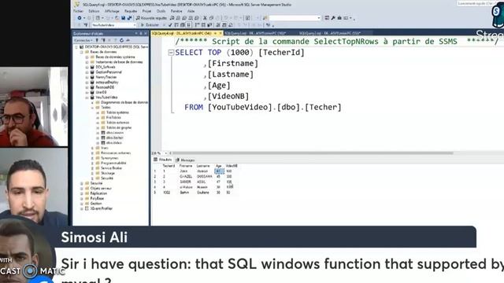
Task: Open the Outils menu
Action: pos(161,11)
